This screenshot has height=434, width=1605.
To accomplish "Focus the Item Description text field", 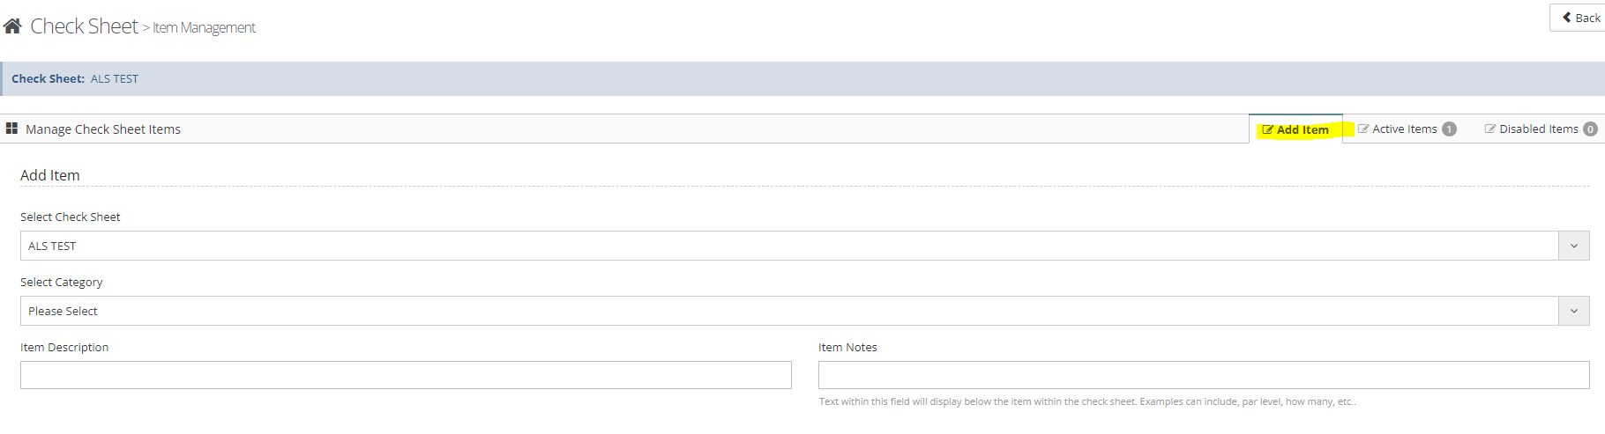I will pyautogui.click(x=406, y=375).
